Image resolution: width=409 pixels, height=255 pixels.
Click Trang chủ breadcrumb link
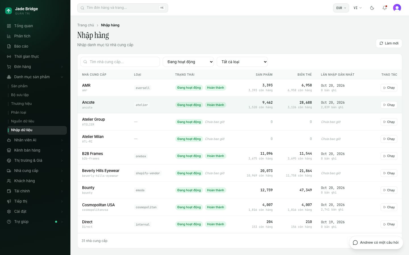(85, 25)
